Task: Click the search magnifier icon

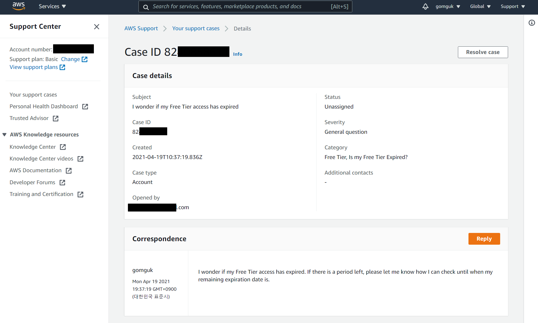Action: click(146, 7)
